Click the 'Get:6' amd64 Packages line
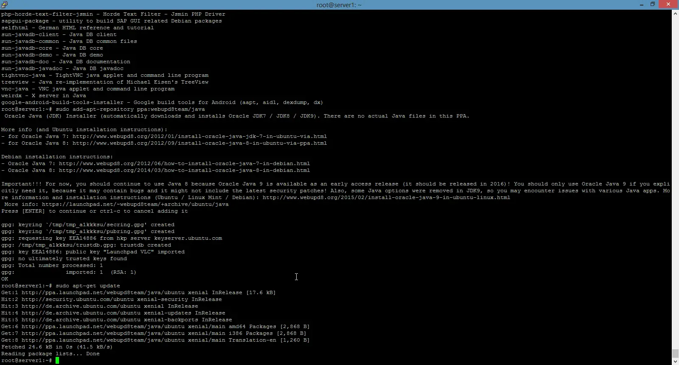 click(x=155, y=326)
